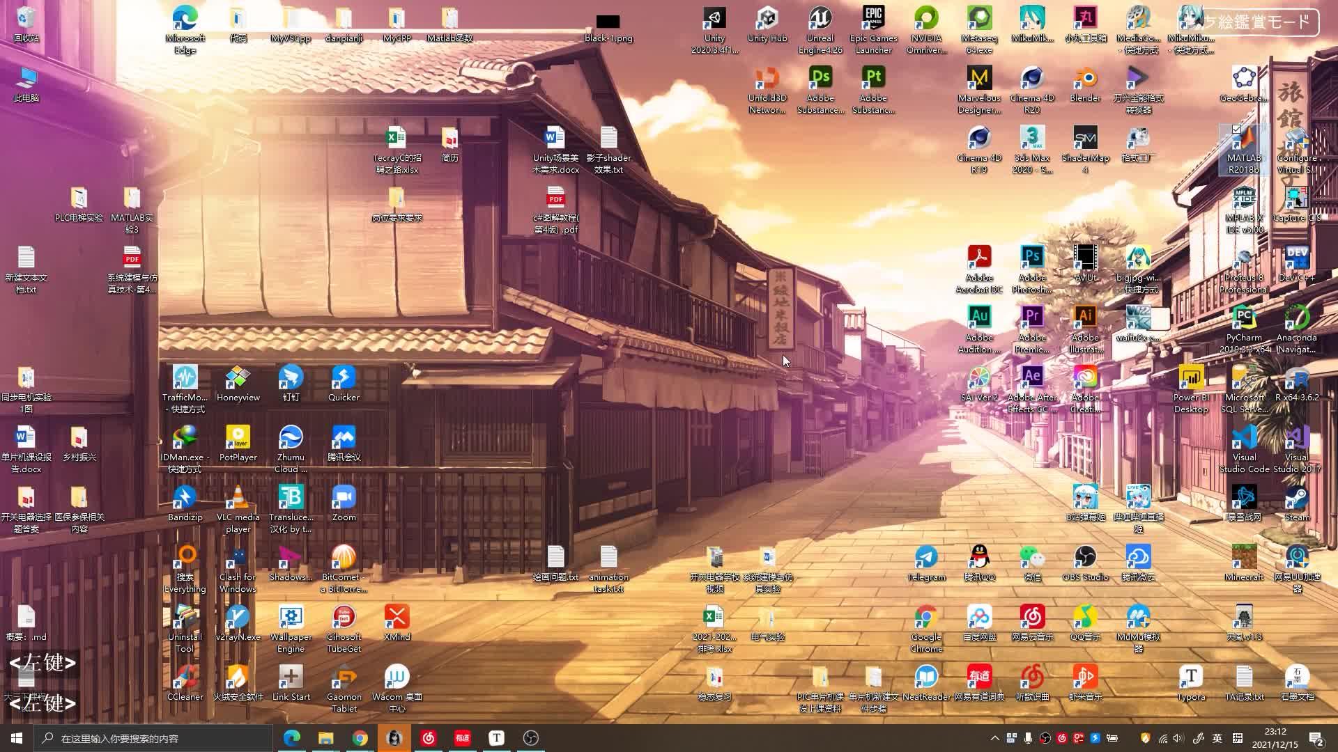
Task: Expand the hidden system tray icons
Action: click(x=994, y=738)
